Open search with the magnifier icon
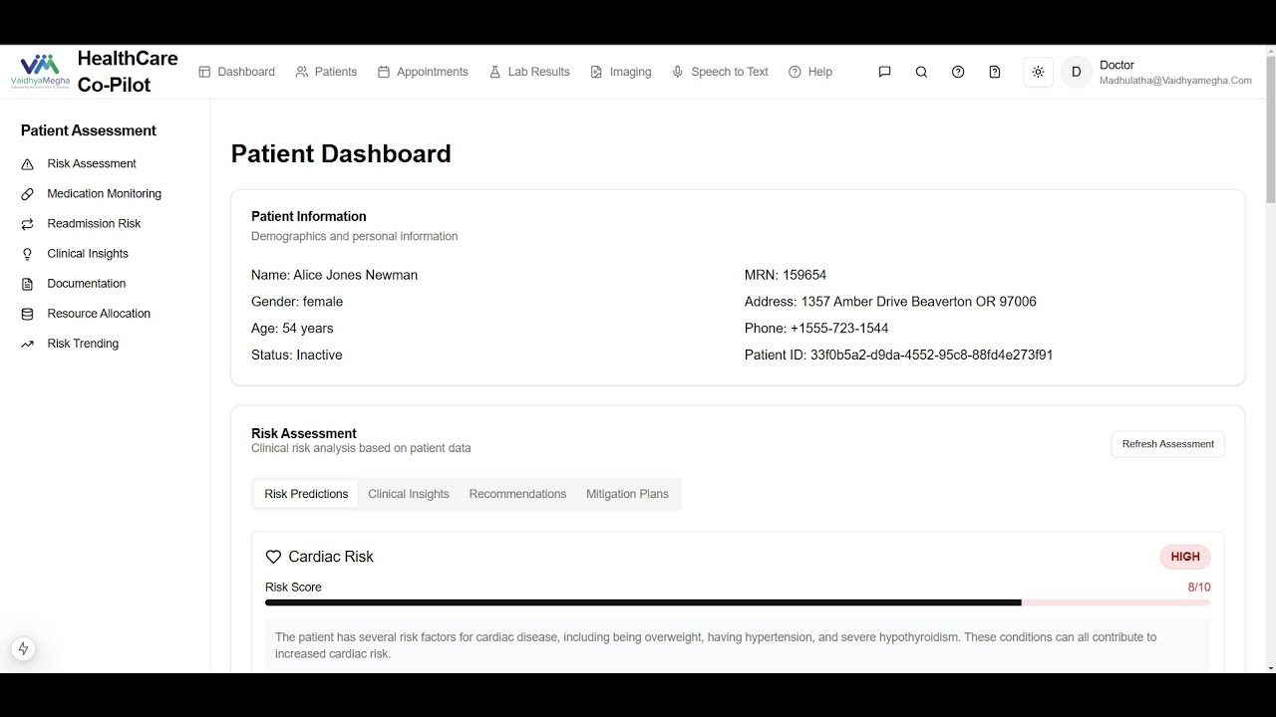 (921, 72)
